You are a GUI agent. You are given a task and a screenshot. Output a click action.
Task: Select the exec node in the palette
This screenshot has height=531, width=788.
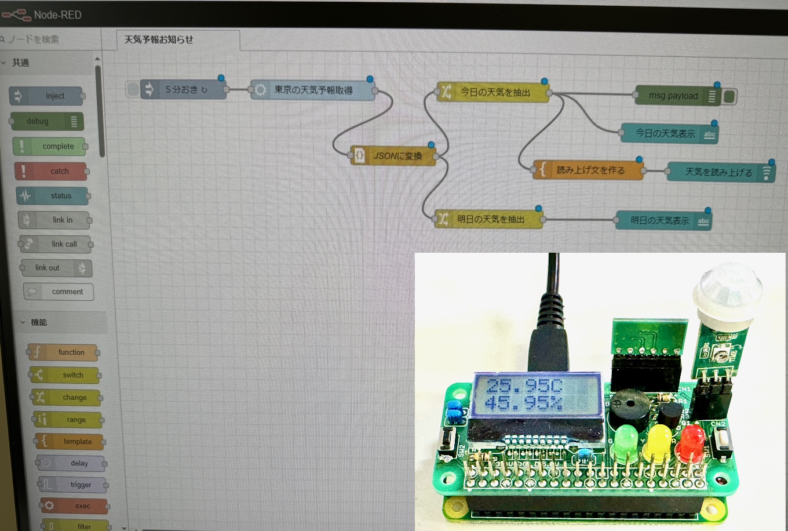[x=74, y=505]
